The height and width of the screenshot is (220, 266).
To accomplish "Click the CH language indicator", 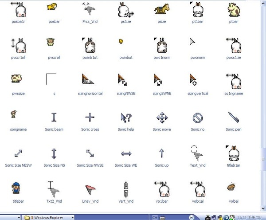I will click(155, 217).
